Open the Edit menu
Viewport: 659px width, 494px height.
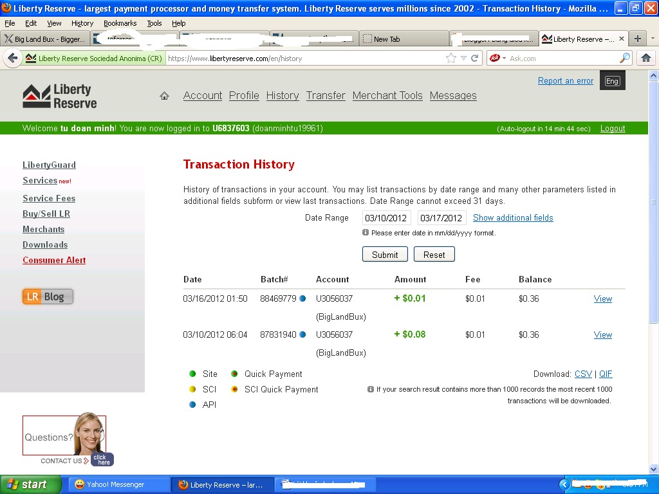pyautogui.click(x=31, y=23)
